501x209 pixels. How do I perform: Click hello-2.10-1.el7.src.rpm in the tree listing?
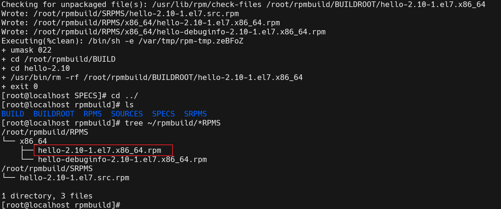point(74,178)
